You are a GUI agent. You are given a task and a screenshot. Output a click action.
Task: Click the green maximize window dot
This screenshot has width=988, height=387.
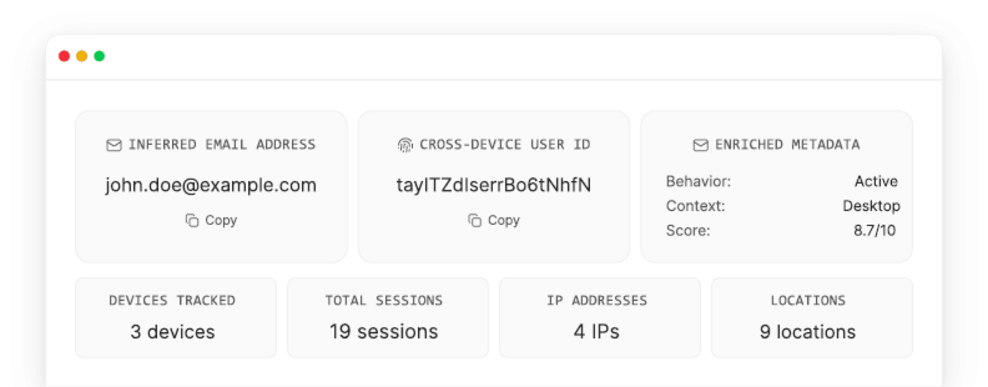click(100, 56)
